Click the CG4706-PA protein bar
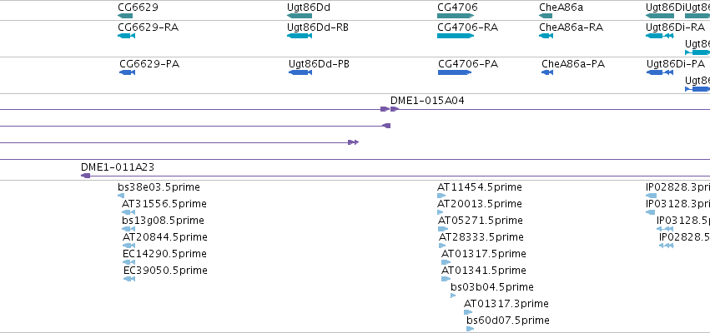 [x=455, y=72]
